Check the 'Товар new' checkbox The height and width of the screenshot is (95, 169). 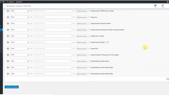click(x=89, y=17)
